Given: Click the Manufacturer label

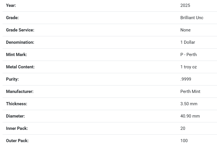Looking at the screenshot, I should click(x=20, y=92).
